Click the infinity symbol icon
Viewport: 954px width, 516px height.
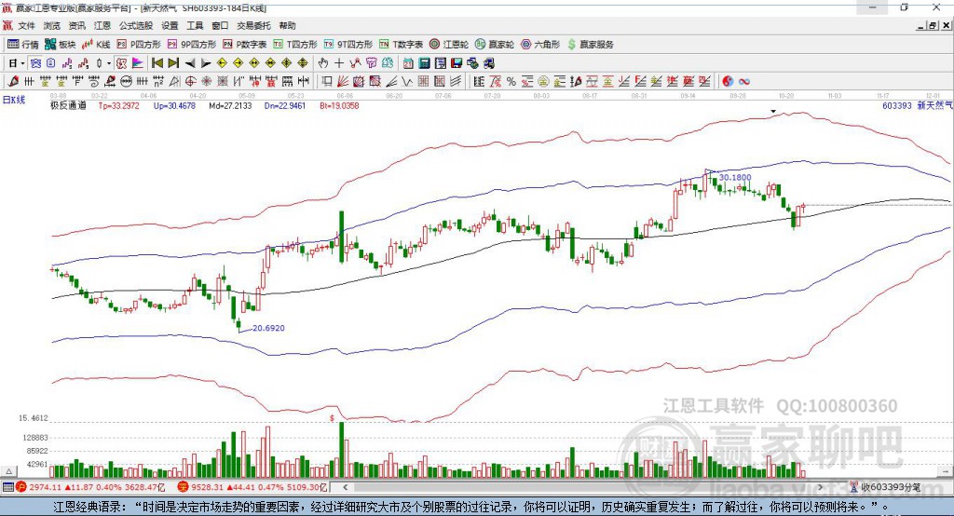[743, 82]
